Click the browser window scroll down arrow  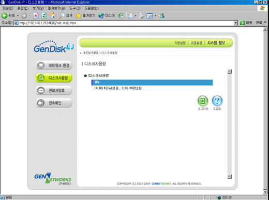point(265,192)
